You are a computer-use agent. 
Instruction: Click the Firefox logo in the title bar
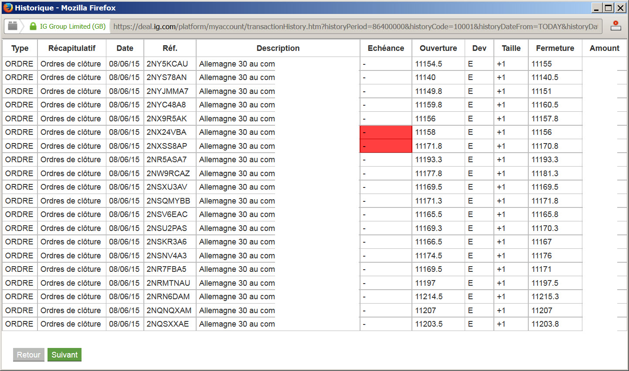(x=8, y=7)
